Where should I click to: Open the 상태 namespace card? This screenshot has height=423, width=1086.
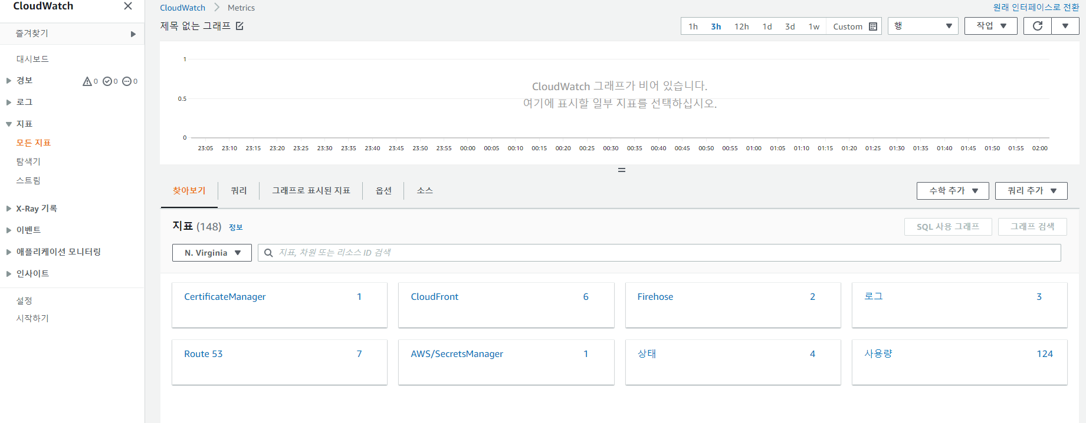coord(733,362)
